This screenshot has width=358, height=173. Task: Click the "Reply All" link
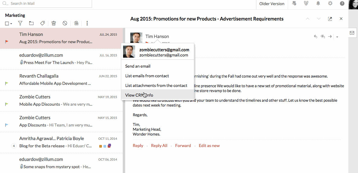click(x=159, y=146)
